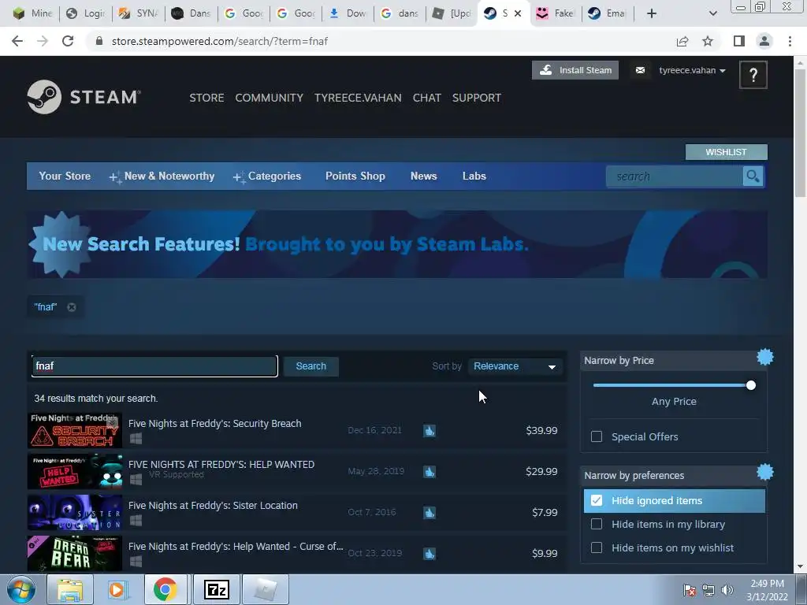Expand the Categories menu
The width and height of the screenshot is (807, 605).
coord(266,176)
